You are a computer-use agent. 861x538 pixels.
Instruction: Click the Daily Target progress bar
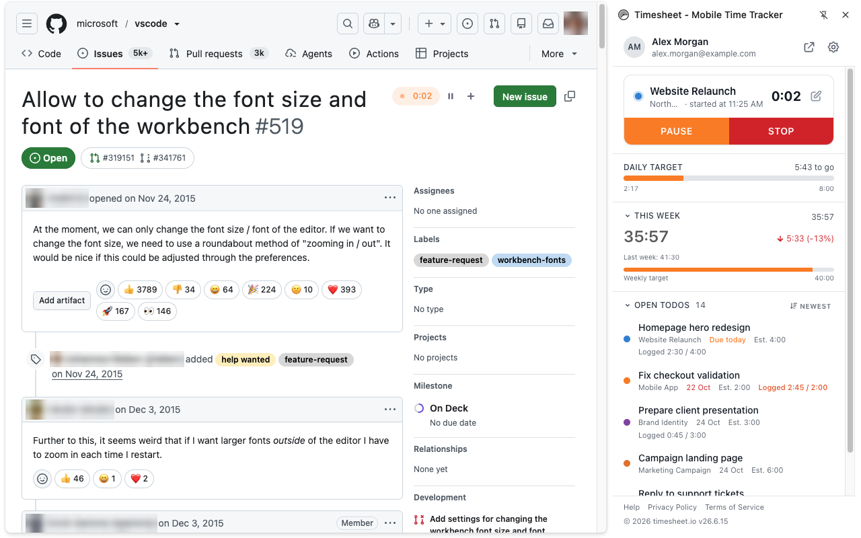pos(728,178)
